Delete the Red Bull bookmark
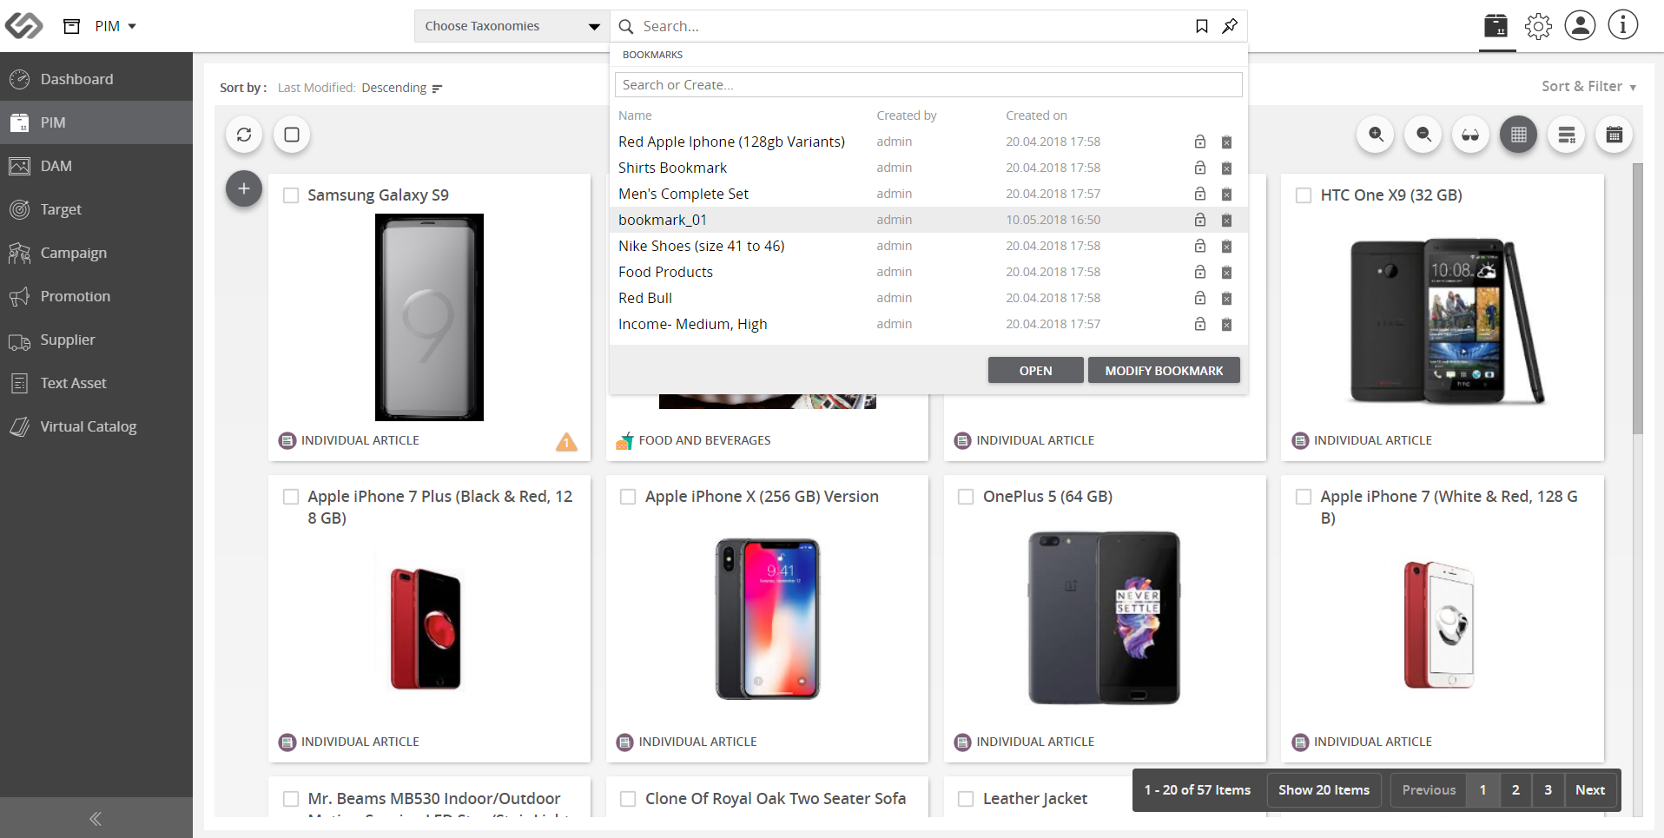Image resolution: width=1664 pixels, height=838 pixels. (x=1226, y=299)
